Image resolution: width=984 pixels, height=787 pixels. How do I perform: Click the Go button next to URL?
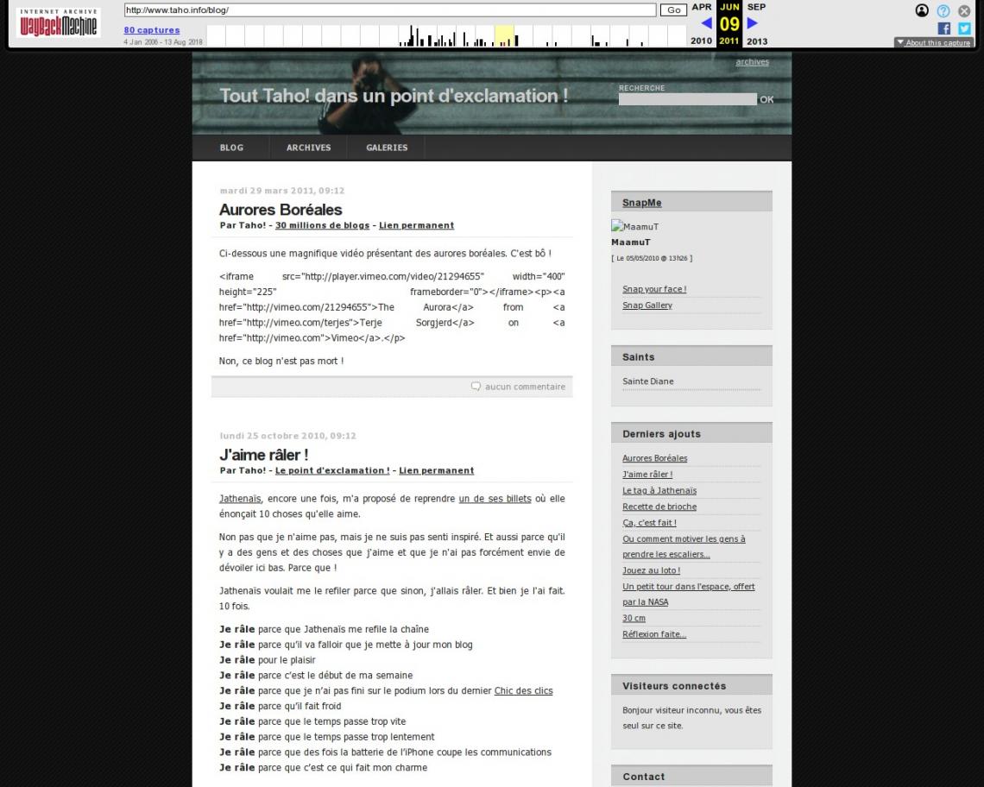674,10
